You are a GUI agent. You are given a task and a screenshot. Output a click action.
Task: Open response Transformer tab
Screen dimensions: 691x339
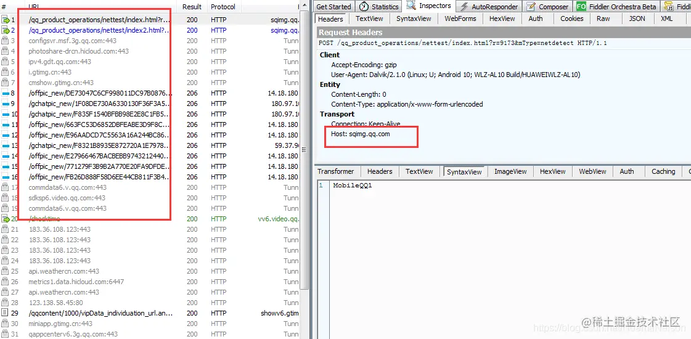(x=336, y=171)
